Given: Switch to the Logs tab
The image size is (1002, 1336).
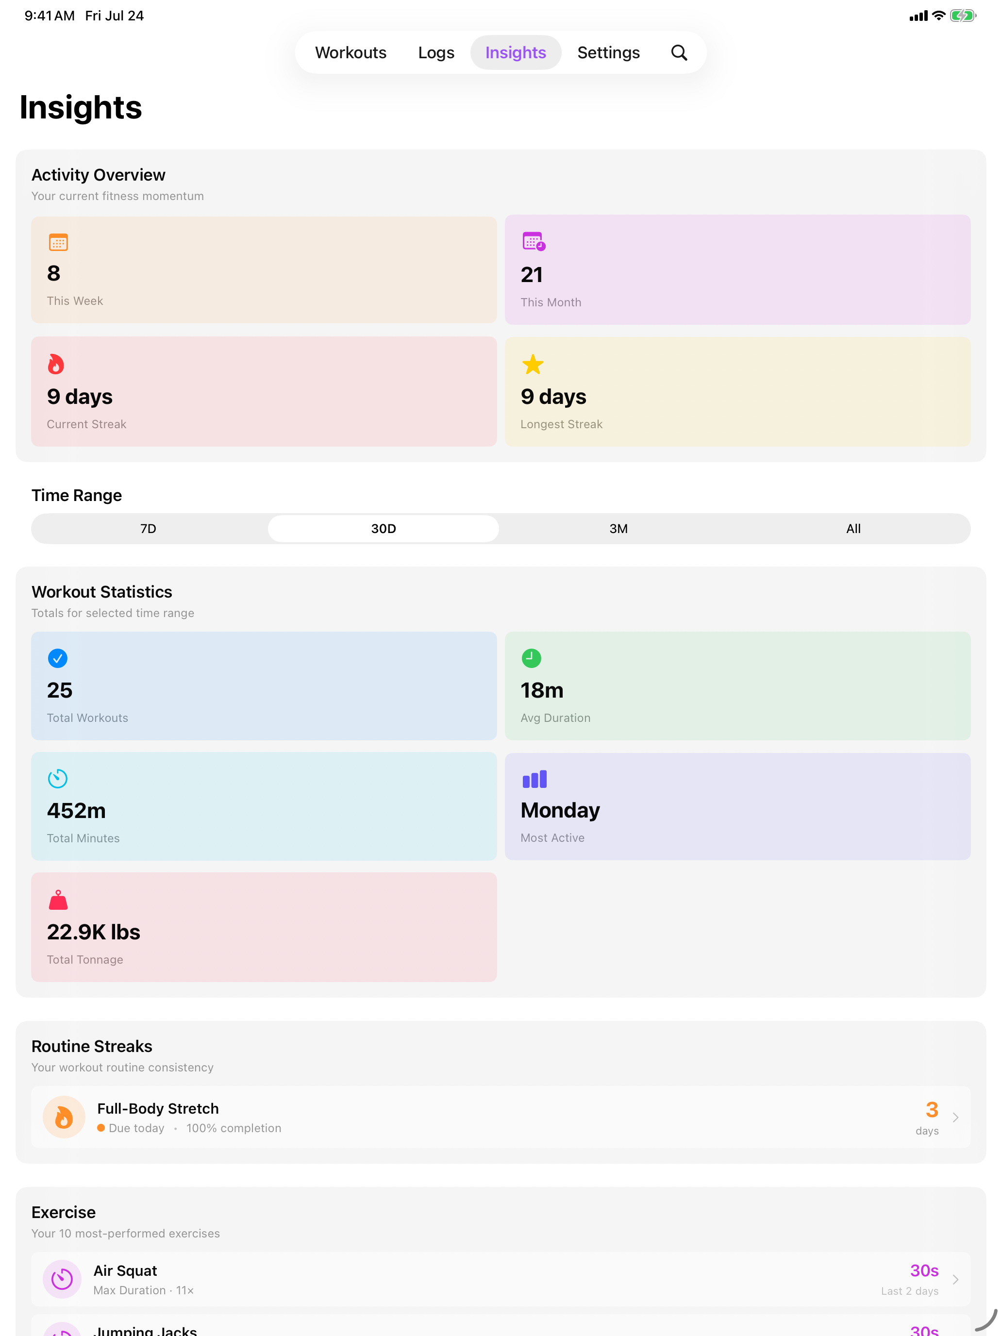Looking at the screenshot, I should coord(436,52).
